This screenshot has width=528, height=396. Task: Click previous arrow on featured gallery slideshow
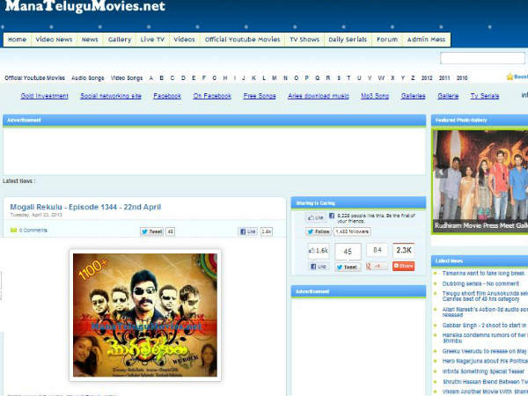coord(441,172)
